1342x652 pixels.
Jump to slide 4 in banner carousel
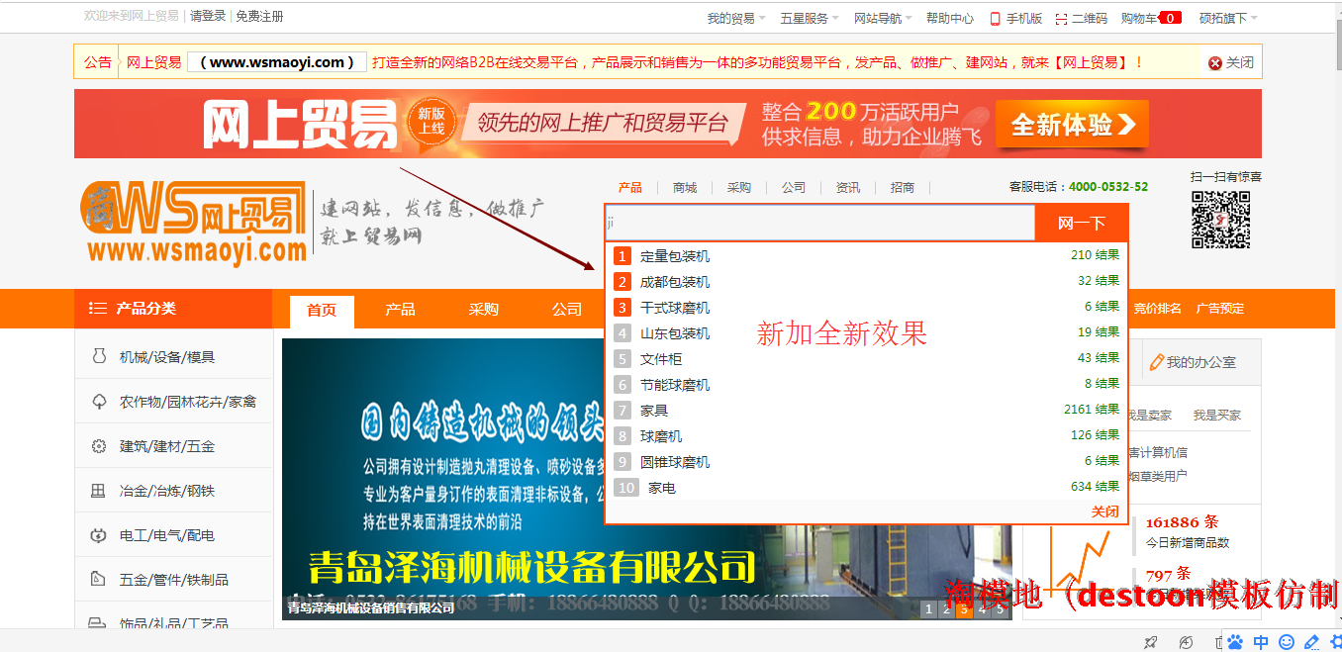coord(982,609)
